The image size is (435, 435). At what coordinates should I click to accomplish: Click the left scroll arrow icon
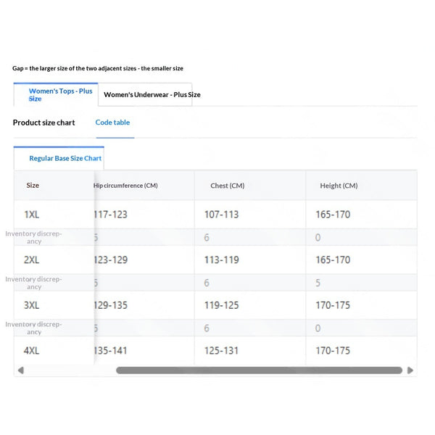point(21,370)
